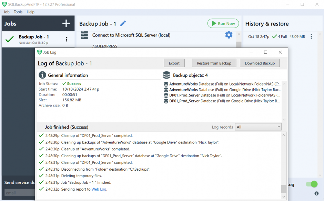Click the Export button

(x=174, y=63)
